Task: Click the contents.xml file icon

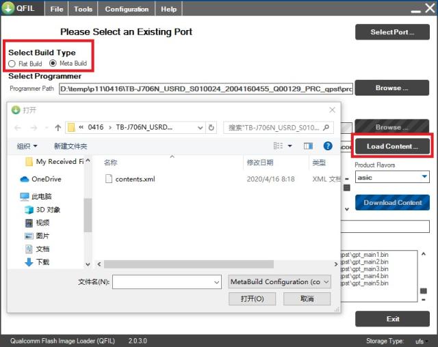Action: (109, 179)
